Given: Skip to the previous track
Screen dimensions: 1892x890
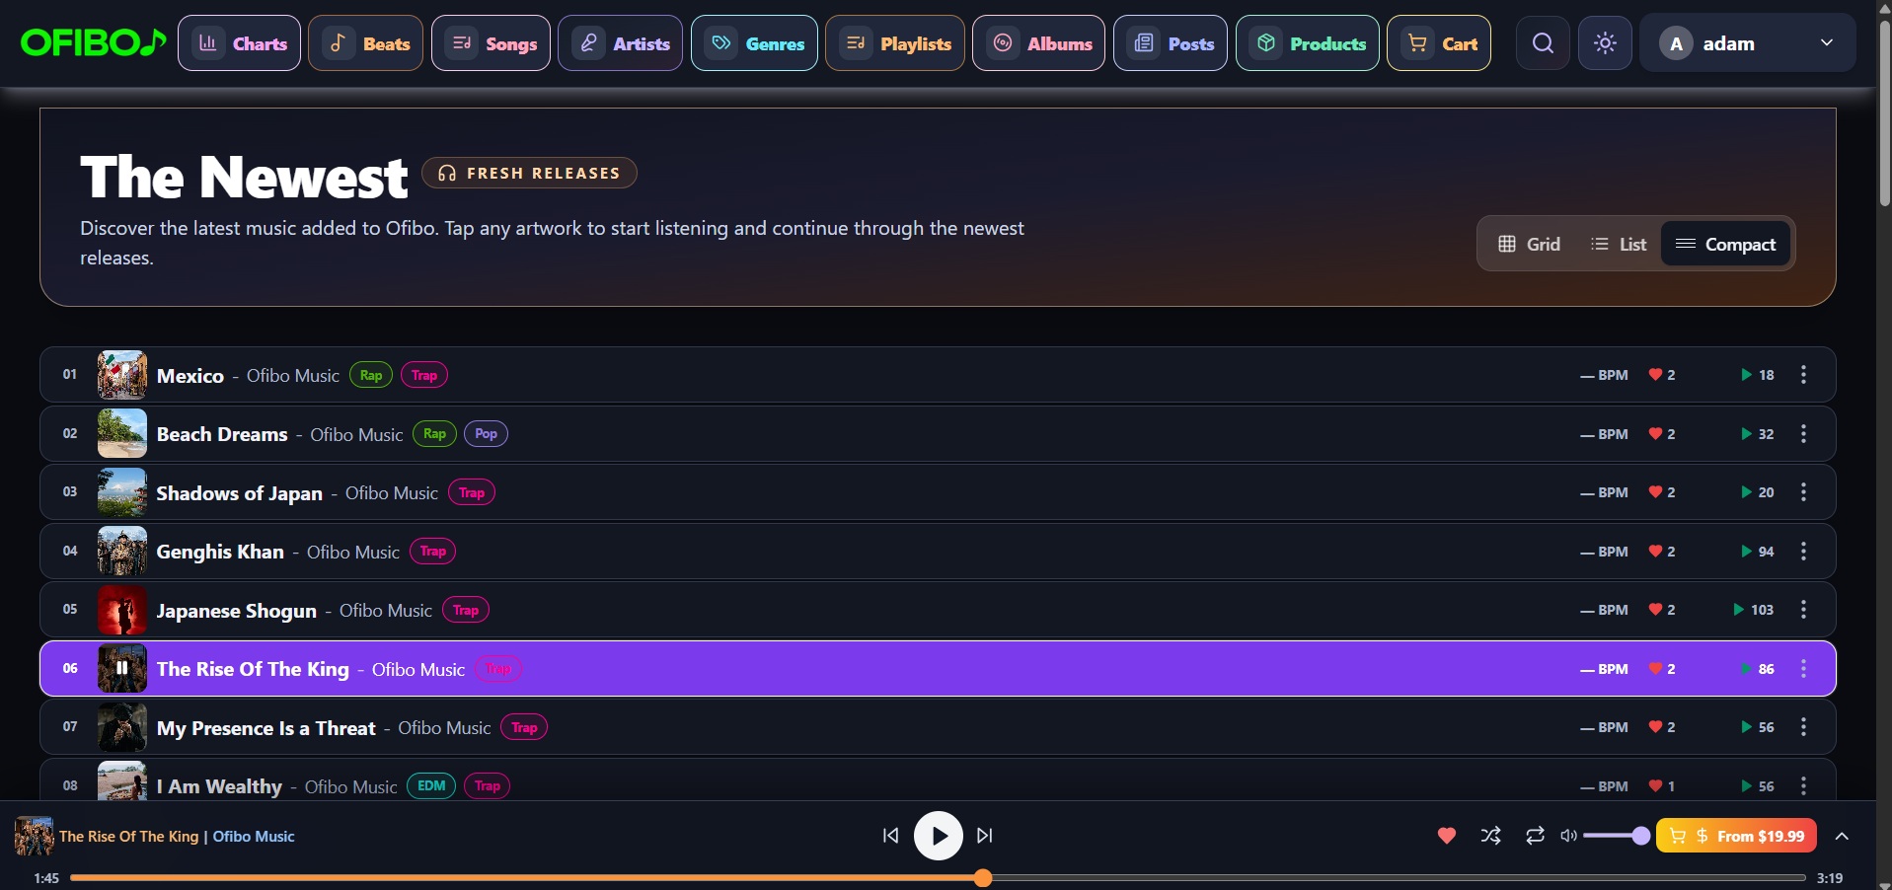Looking at the screenshot, I should coord(890,836).
